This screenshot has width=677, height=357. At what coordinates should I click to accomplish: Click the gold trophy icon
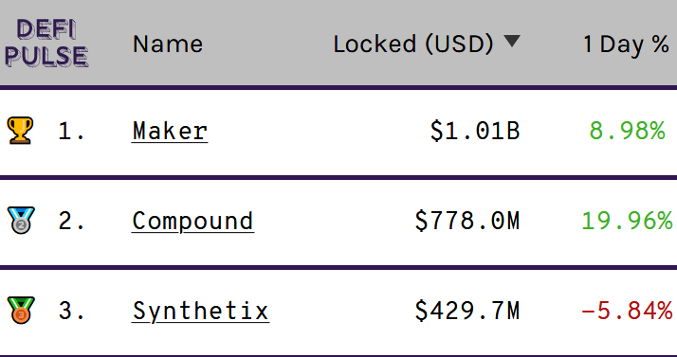coord(20,131)
